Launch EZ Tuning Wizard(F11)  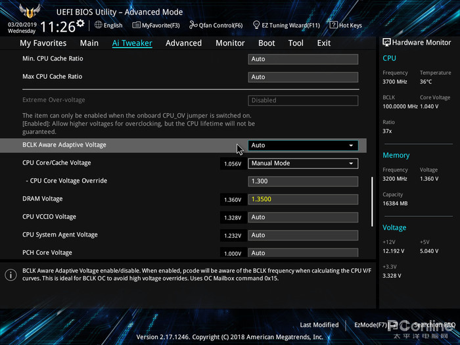(287, 25)
